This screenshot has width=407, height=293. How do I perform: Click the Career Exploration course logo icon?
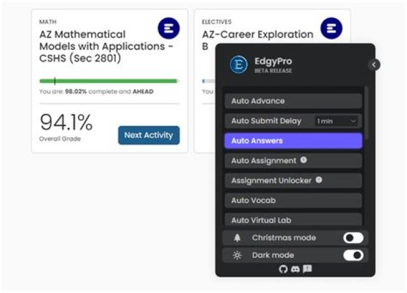331,28
